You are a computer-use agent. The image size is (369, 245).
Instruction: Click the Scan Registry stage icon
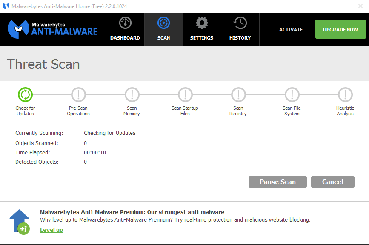pos(238,94)
